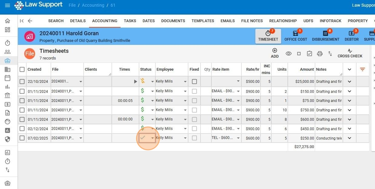This screenshot has height=189, width=375.
Task: Open the status dropdown on 22/10/2024 row
Action: tap(152, 81)
